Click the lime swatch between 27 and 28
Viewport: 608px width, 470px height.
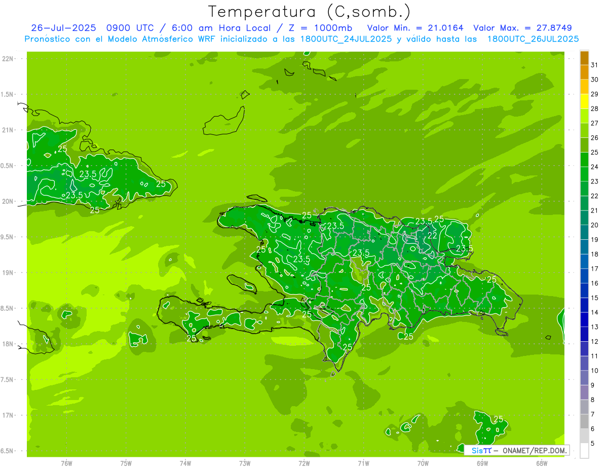point(584,116)
